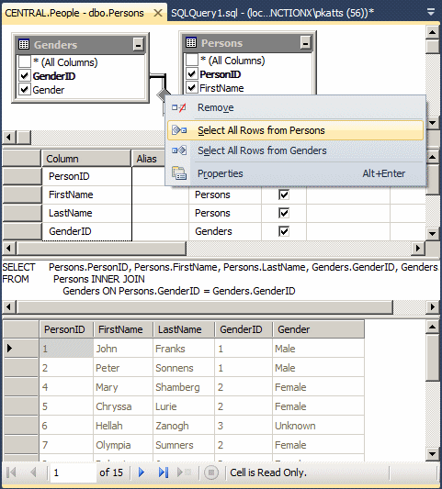
Task: Open the active files dropdown arrow
Action: click(431, 12)
